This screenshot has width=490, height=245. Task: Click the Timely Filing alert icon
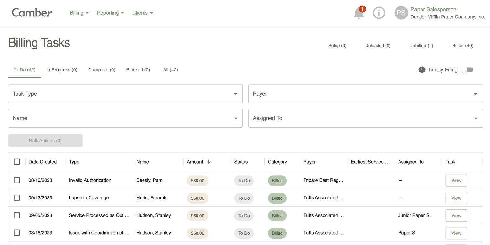pos(422,69)
